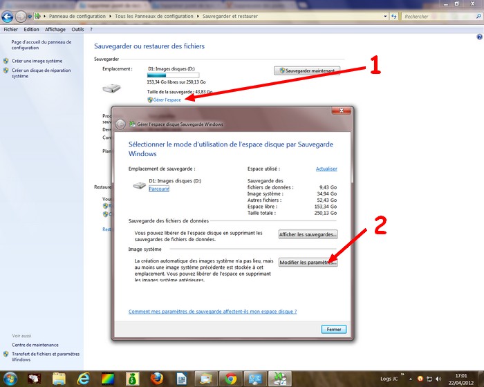Open Windows Explorer folder in taskbar
The height and width of the screenshot is (387, 484).
pos(59,379)
